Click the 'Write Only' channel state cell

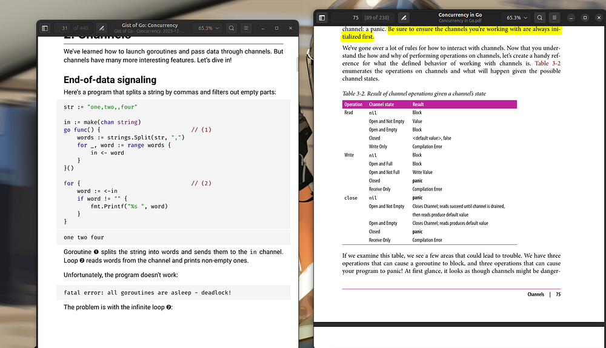[x=378, y=147]
